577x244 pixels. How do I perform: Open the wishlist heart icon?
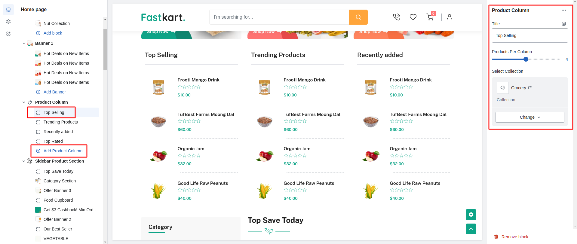coord(413,17)
